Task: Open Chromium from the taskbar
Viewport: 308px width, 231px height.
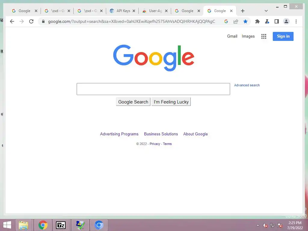Action: click(99, 225)
